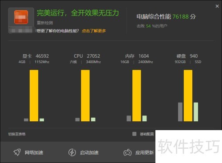Click the light green bar under CPU
The height and width of the screenshot is (163, 222).
click(x=93, y=119)
